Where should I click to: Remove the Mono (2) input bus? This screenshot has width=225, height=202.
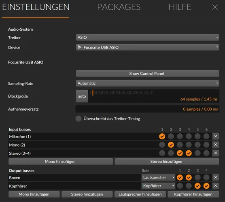click(x=216, y=145)
